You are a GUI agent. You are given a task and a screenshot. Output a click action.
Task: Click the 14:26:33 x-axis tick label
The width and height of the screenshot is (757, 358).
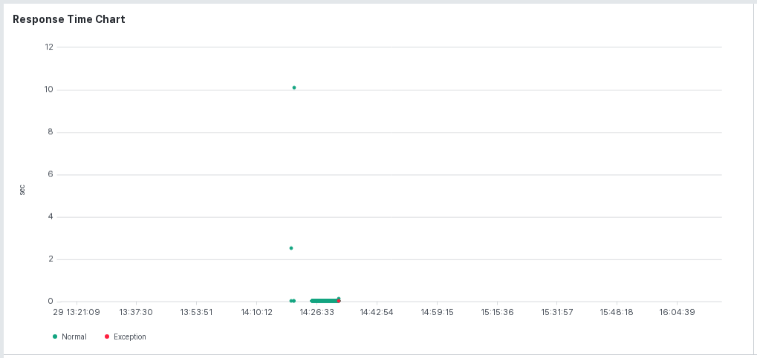316,312
